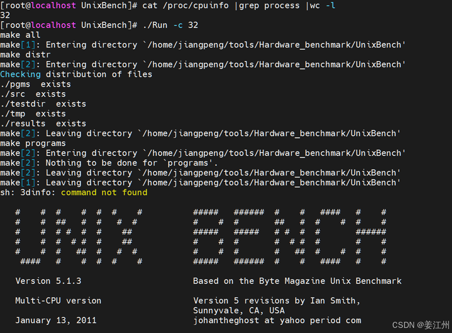452x333 pixels.
Task: Click the line './src exists'
Action: pos(33,94)
